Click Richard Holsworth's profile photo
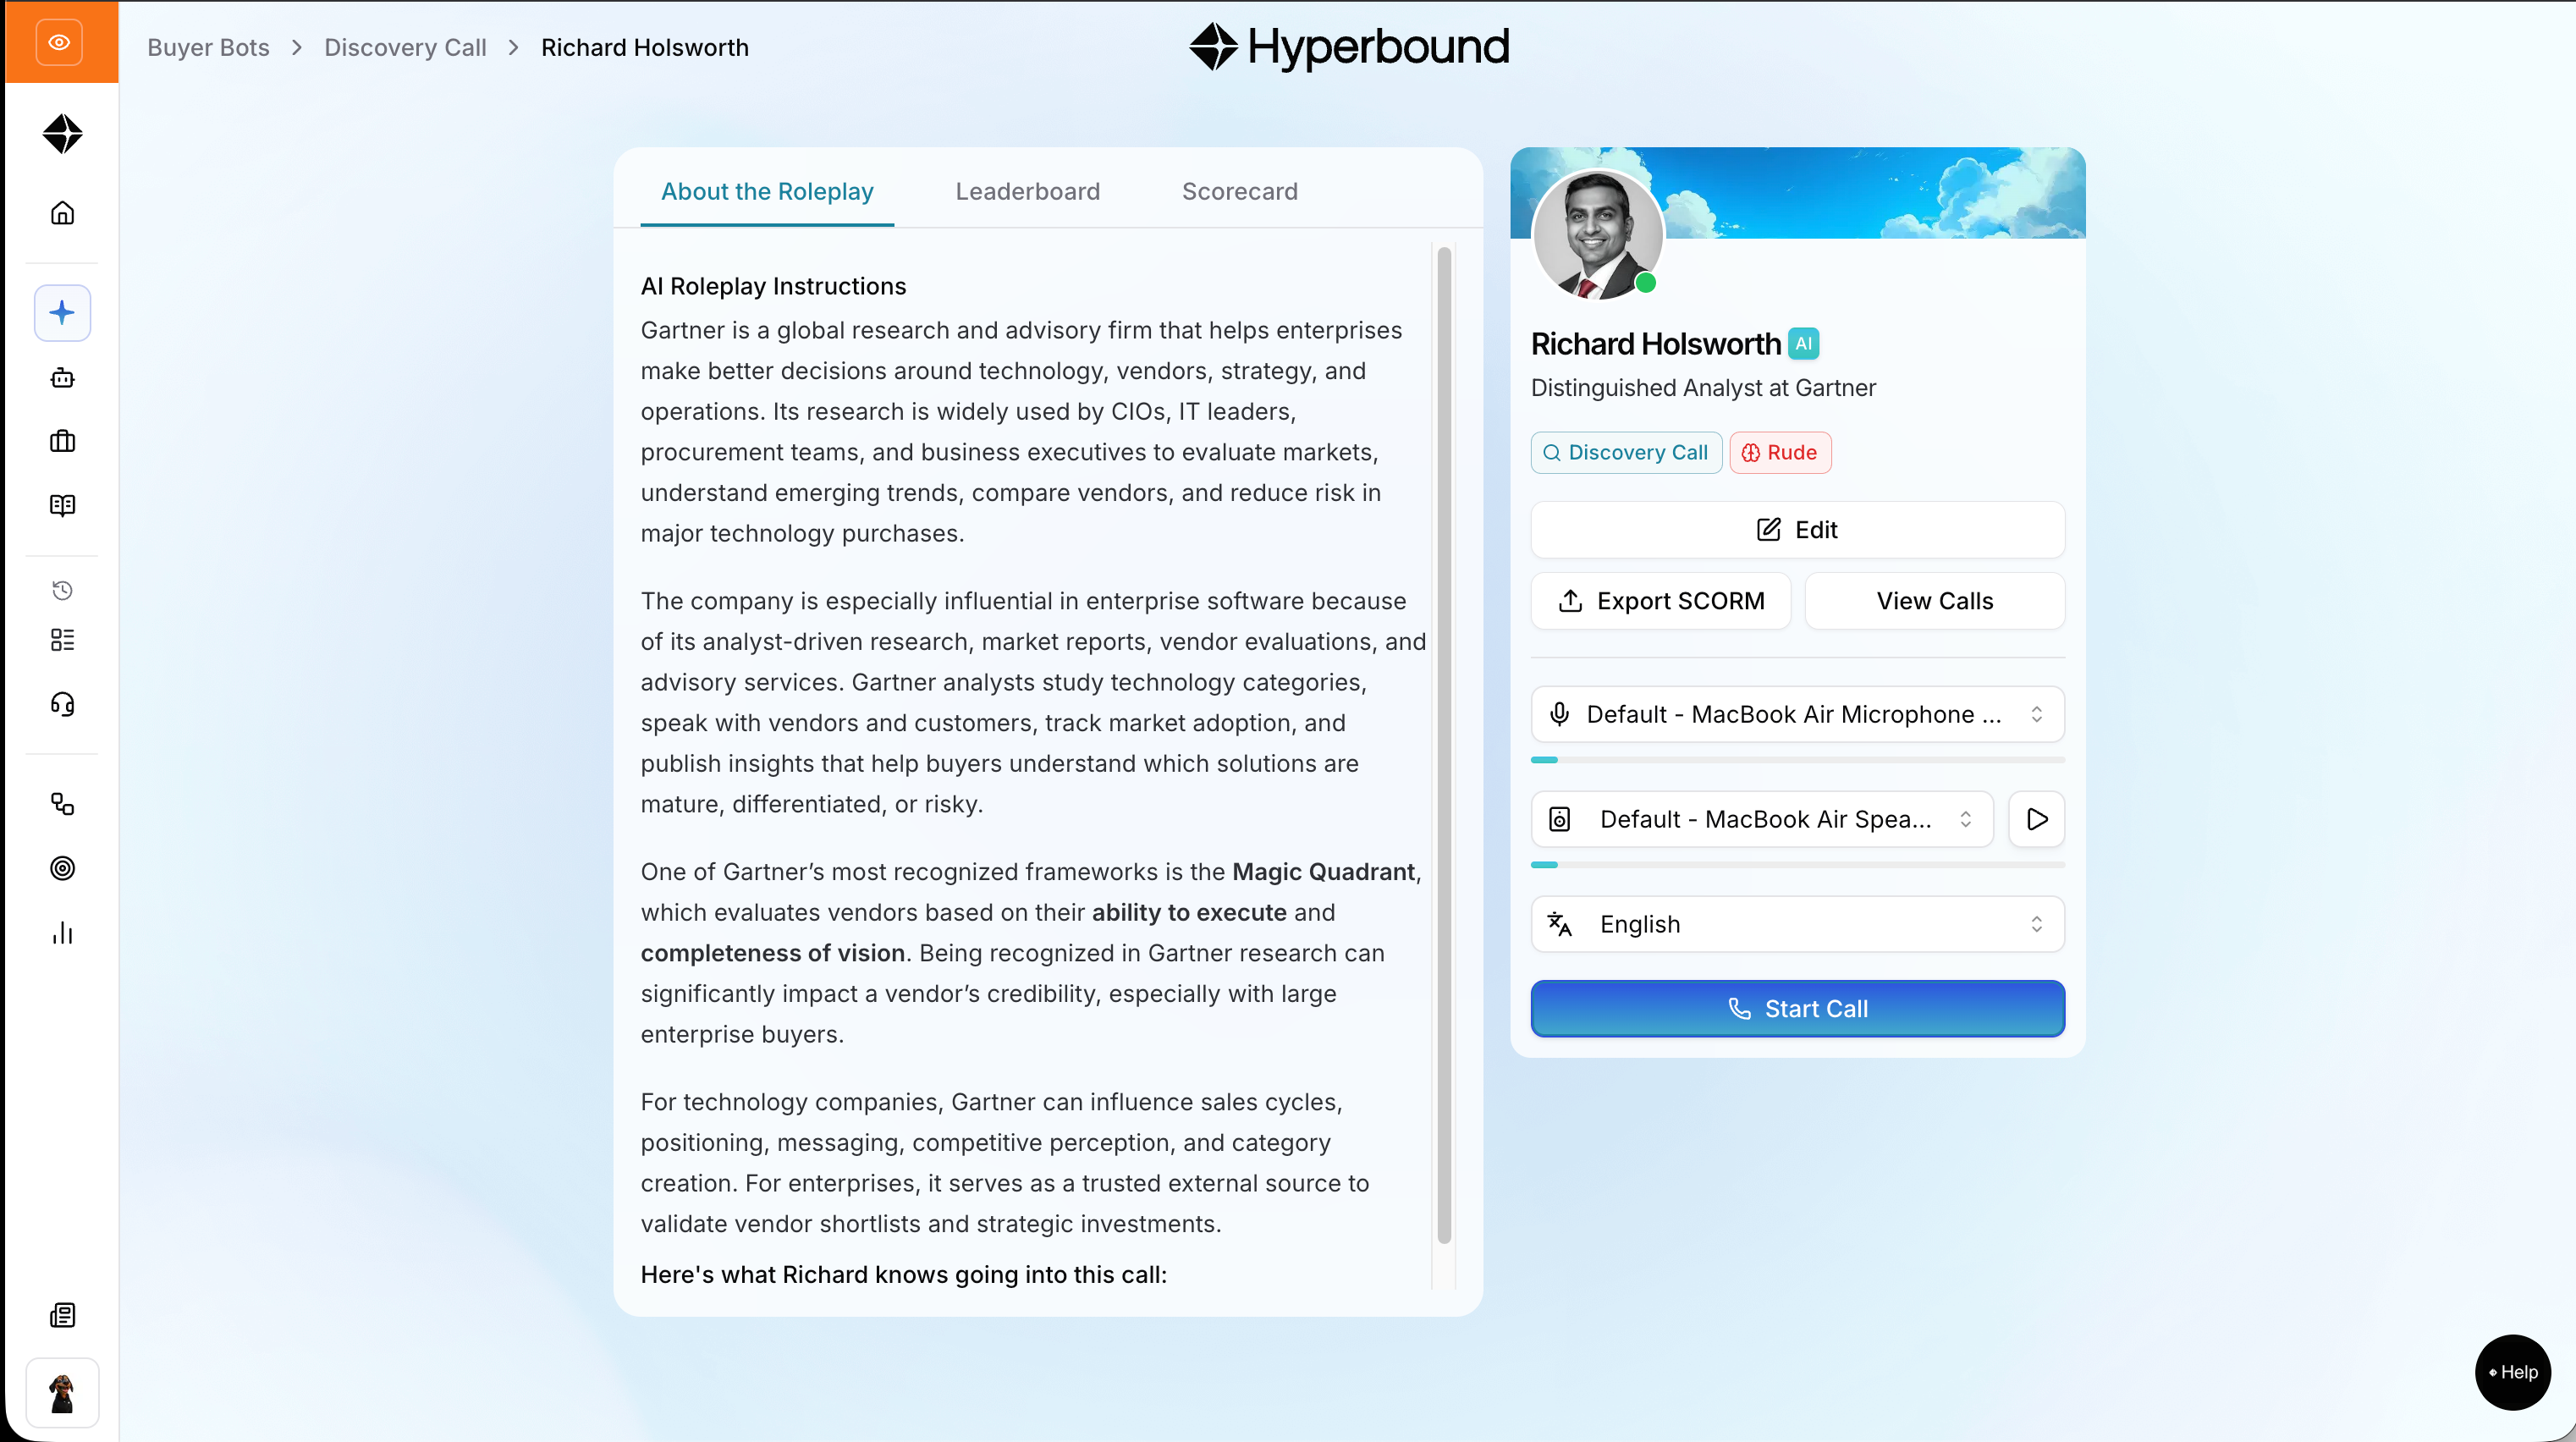The height and width of the screenshot is (1442, 2576). coord(1597,235)
